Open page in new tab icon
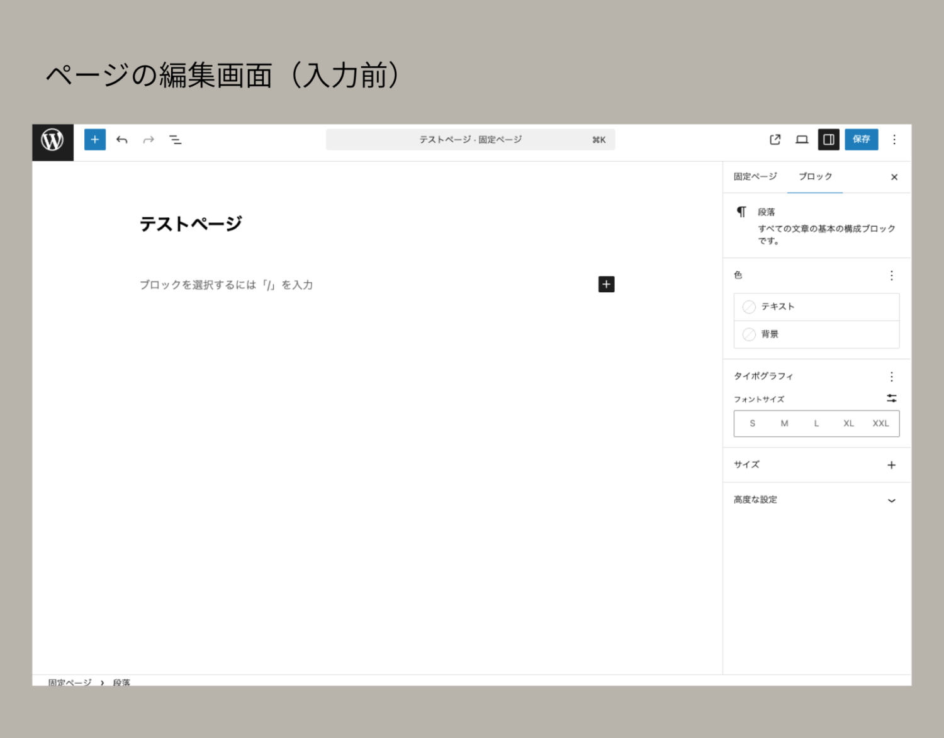 tap(775, 140)
